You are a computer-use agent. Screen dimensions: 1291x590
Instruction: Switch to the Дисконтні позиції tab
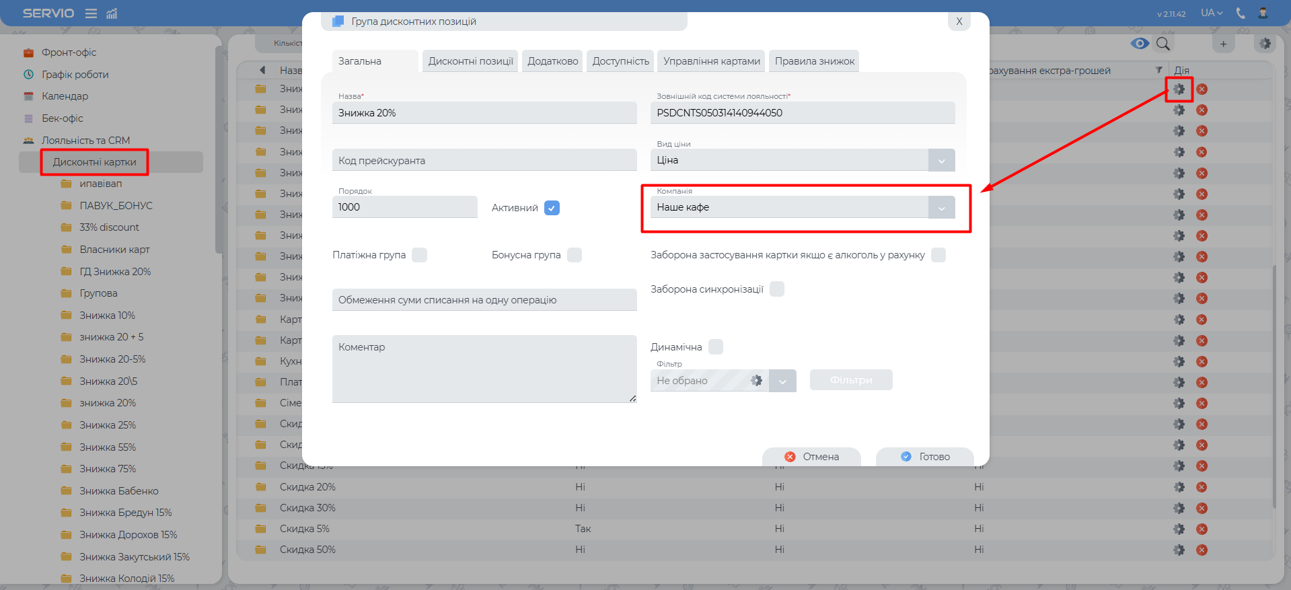(x=470, y=61)
